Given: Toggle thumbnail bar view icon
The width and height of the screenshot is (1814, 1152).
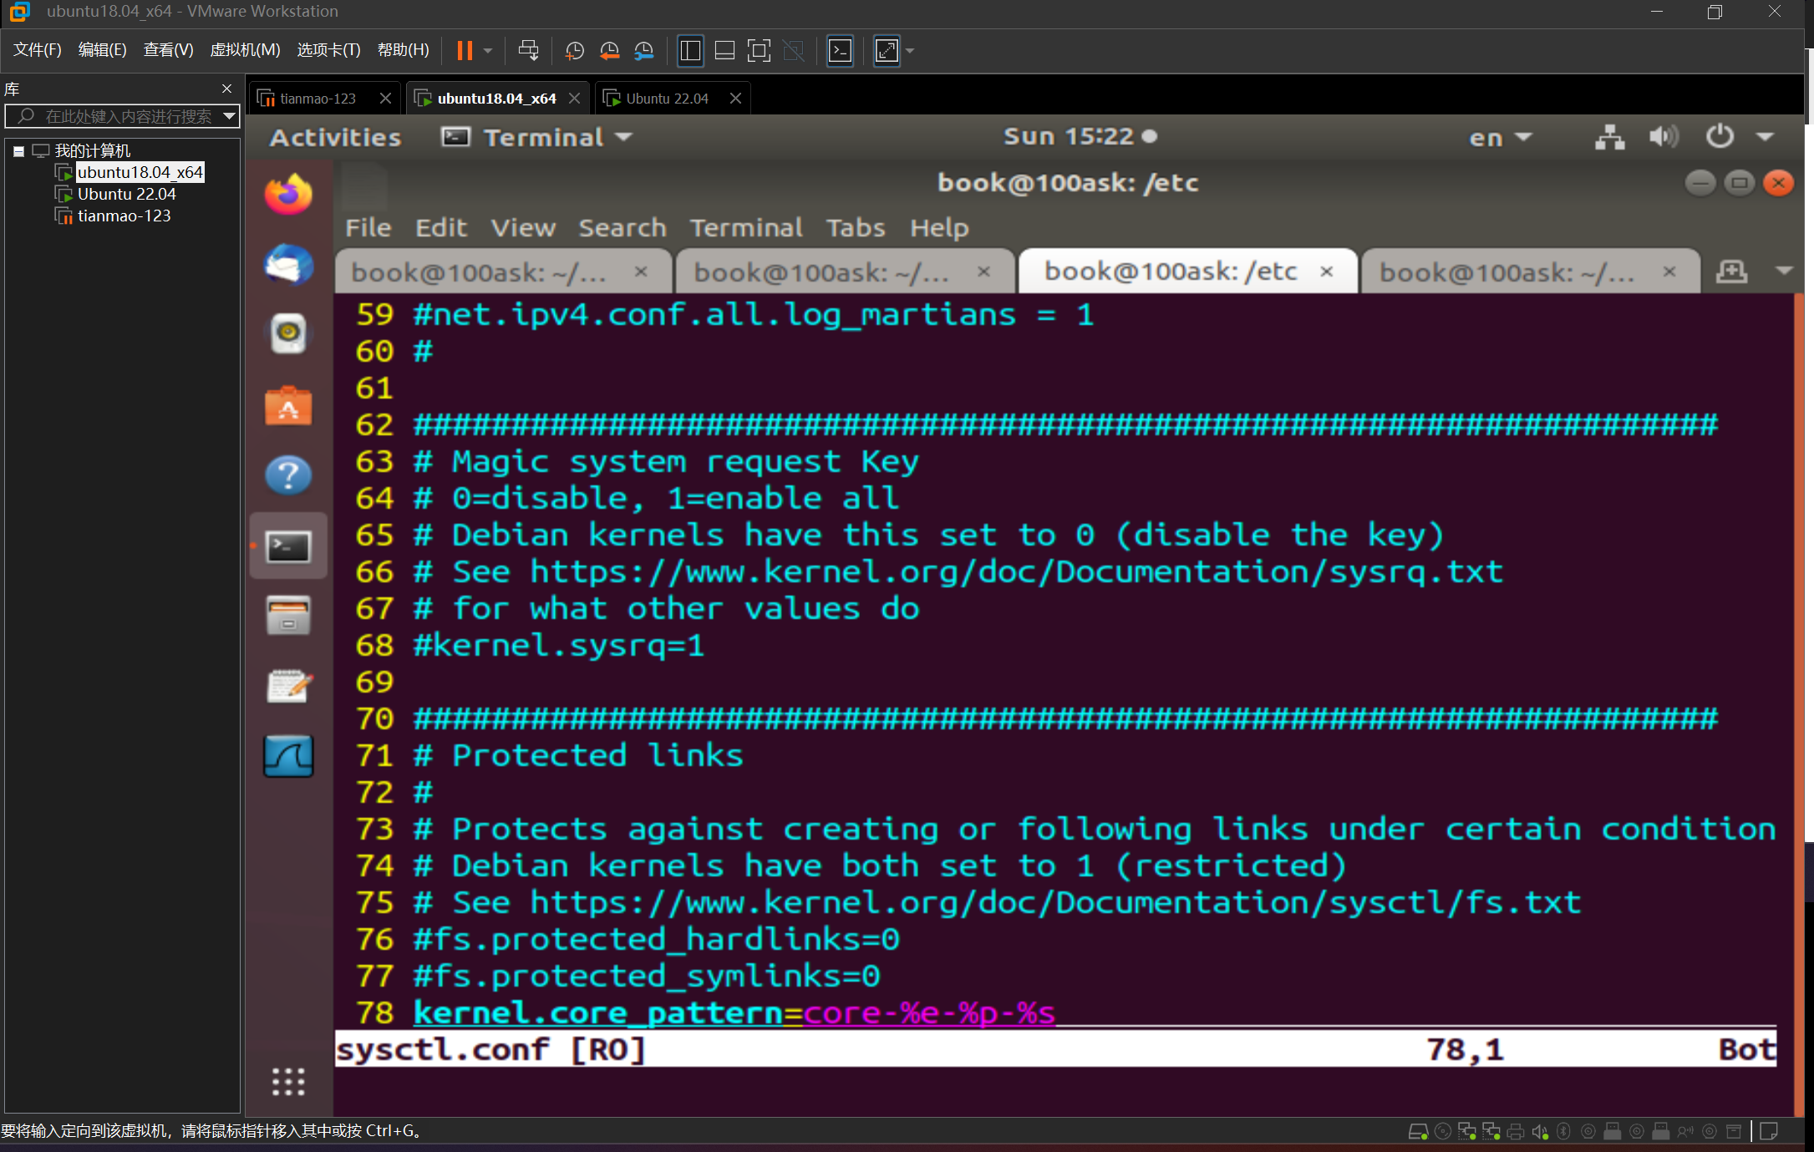Looking at the screenshot, I should tap(724, 51).
